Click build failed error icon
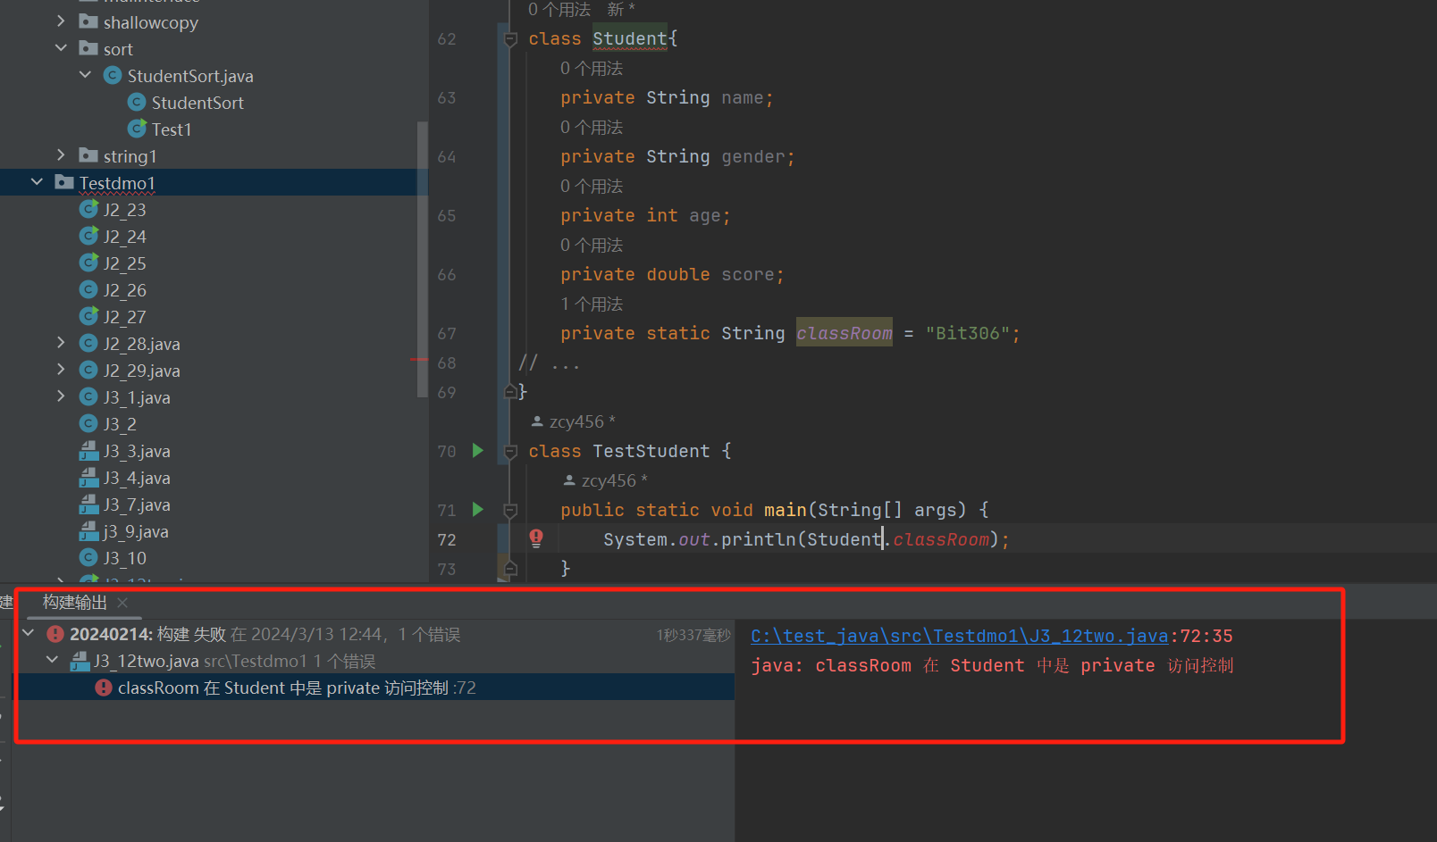This screenshot has height=842, width=1437. (x=55, y=634)
